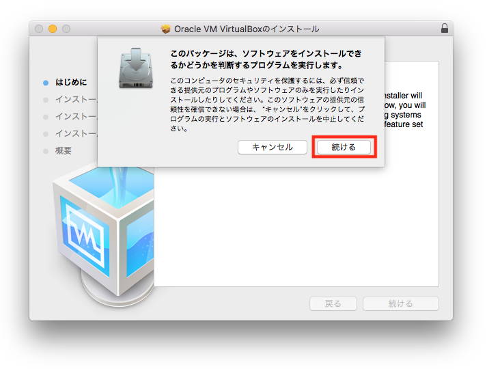
Task: Click the yellow minimize window button
Action: pos(53,29)
